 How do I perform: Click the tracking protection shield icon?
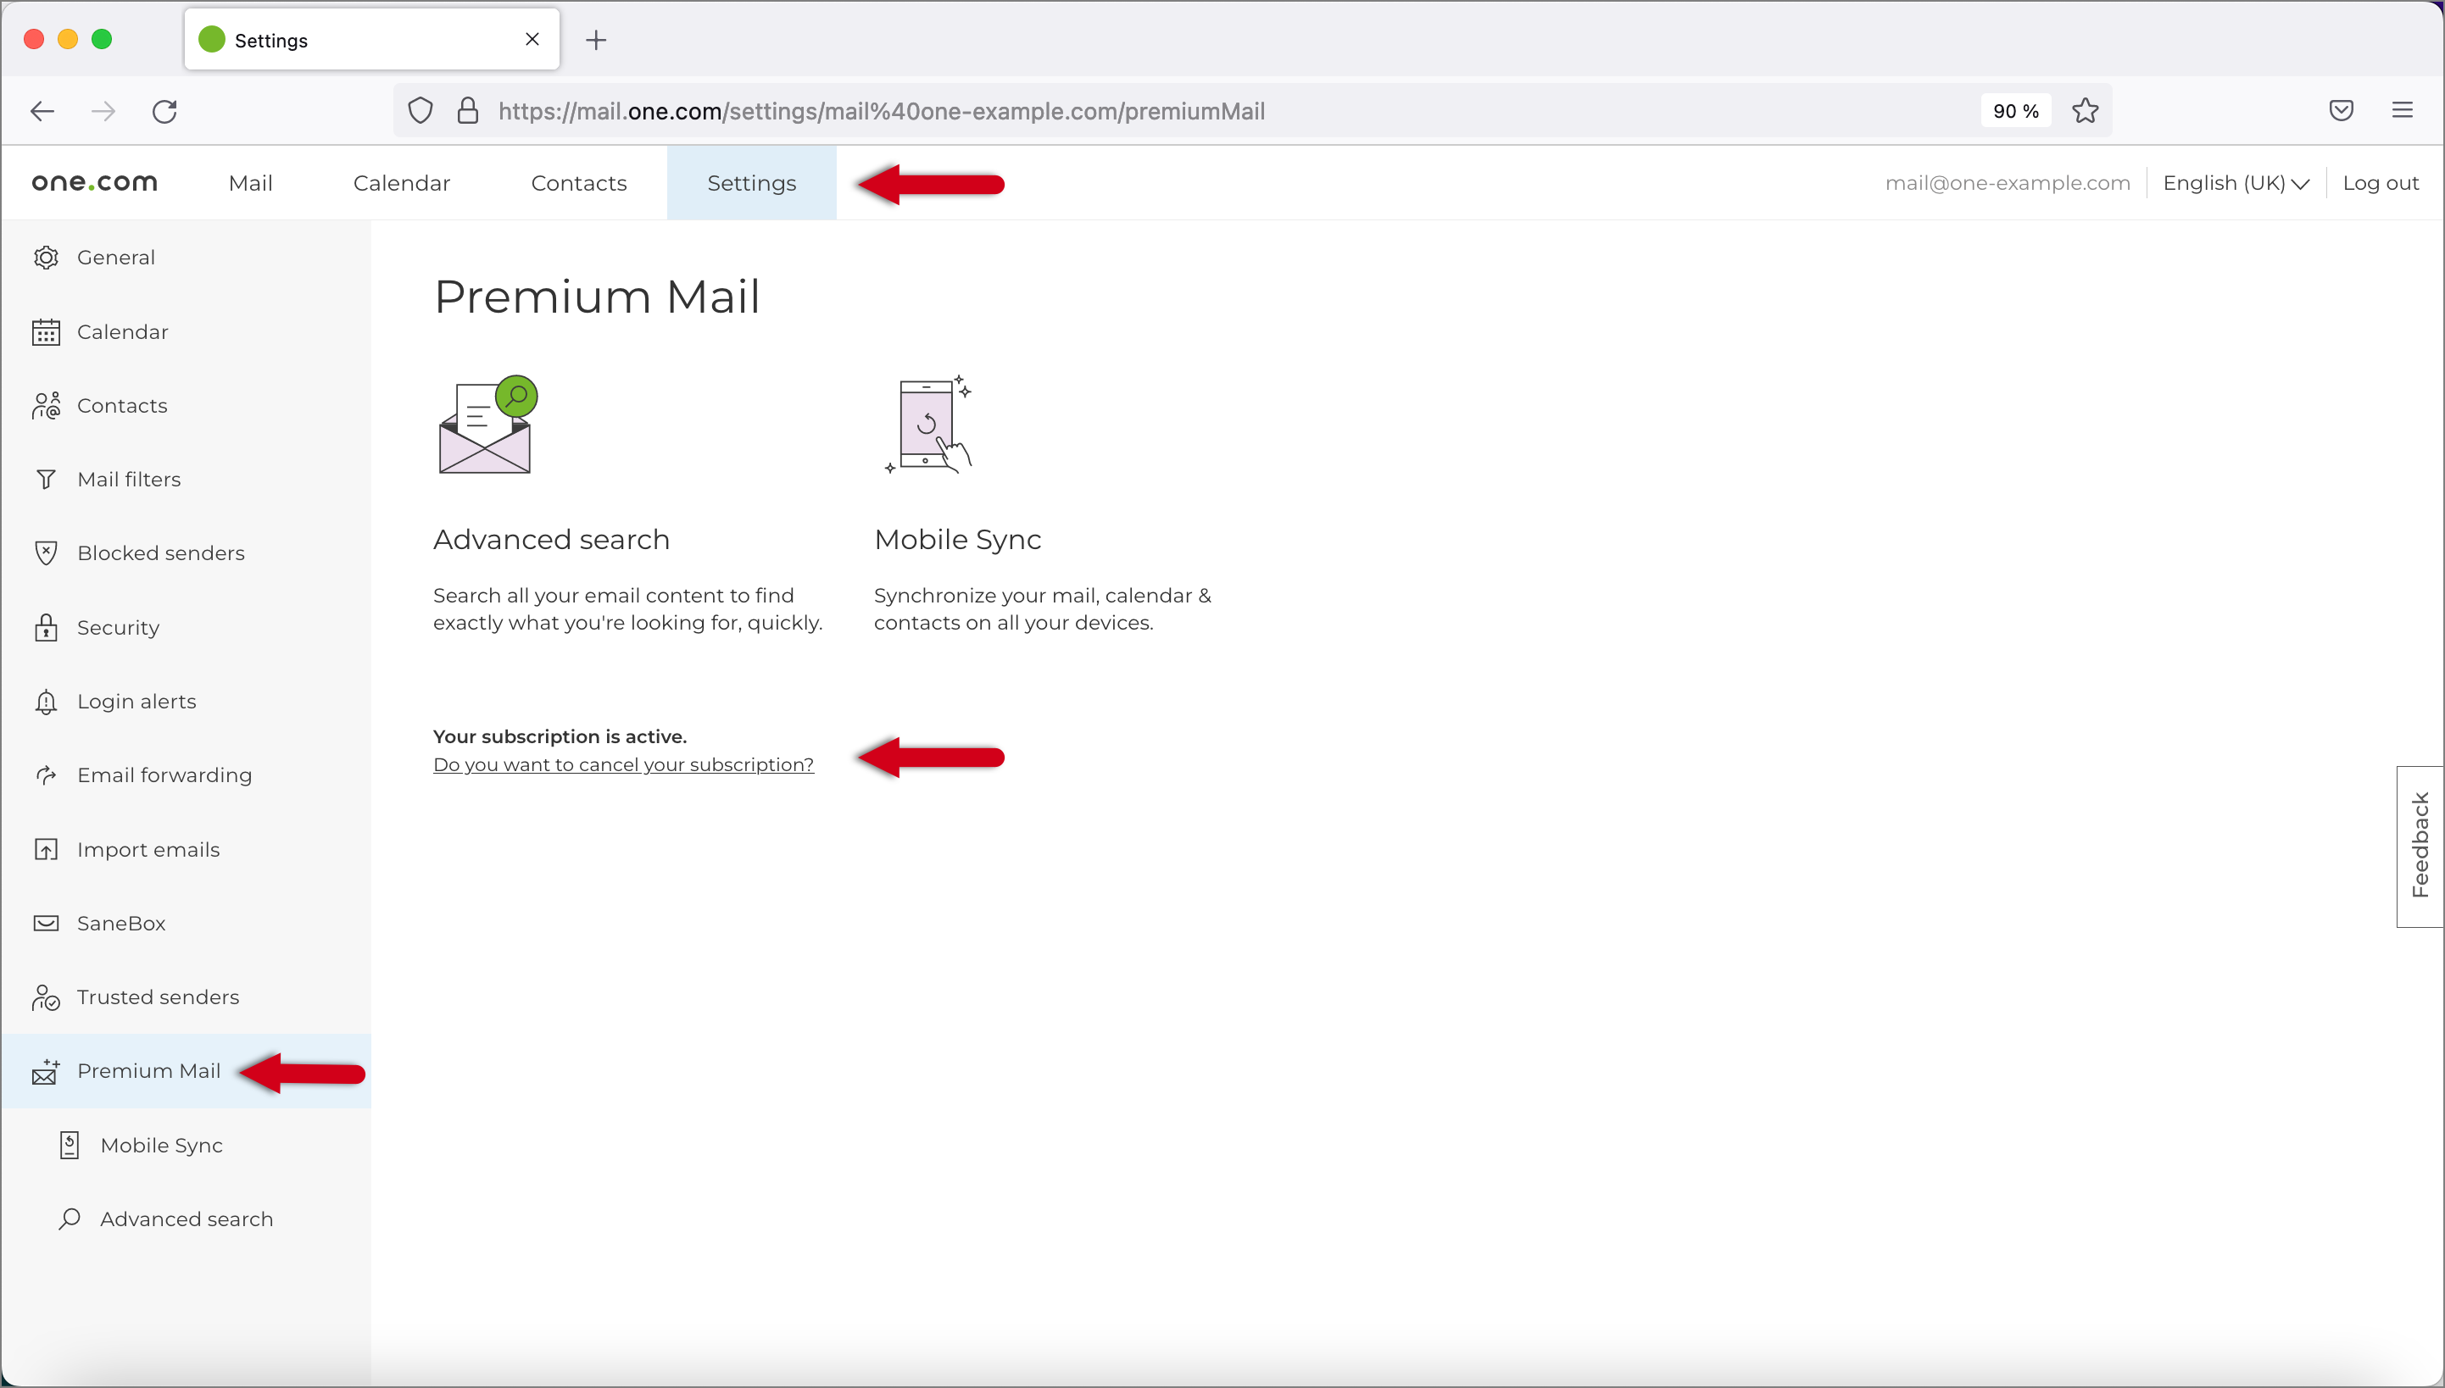pos(420,112)
